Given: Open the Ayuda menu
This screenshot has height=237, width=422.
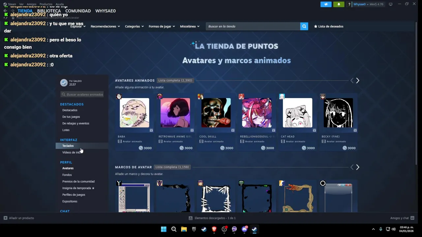Looking at the screenshot, I should click(x=60, y=4).
